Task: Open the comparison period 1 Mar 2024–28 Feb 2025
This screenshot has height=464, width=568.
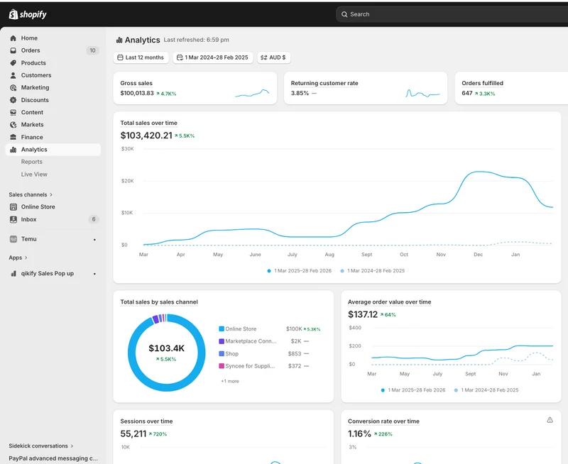Action: (x=212, y=57)
